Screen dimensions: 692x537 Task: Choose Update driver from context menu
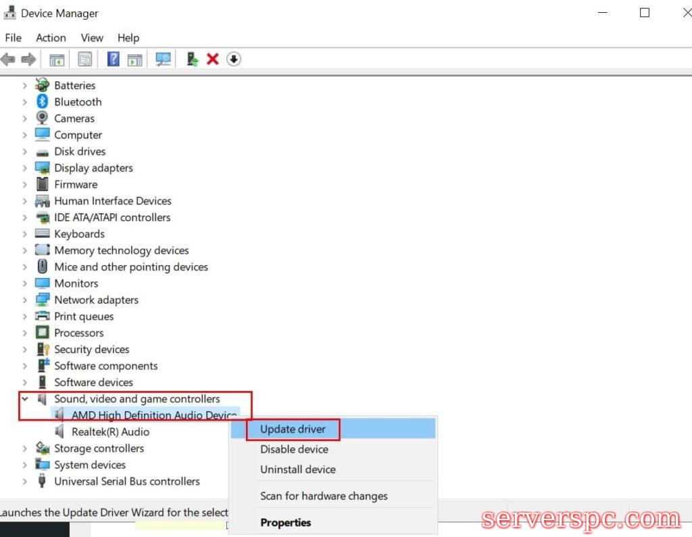pos(293,429)
